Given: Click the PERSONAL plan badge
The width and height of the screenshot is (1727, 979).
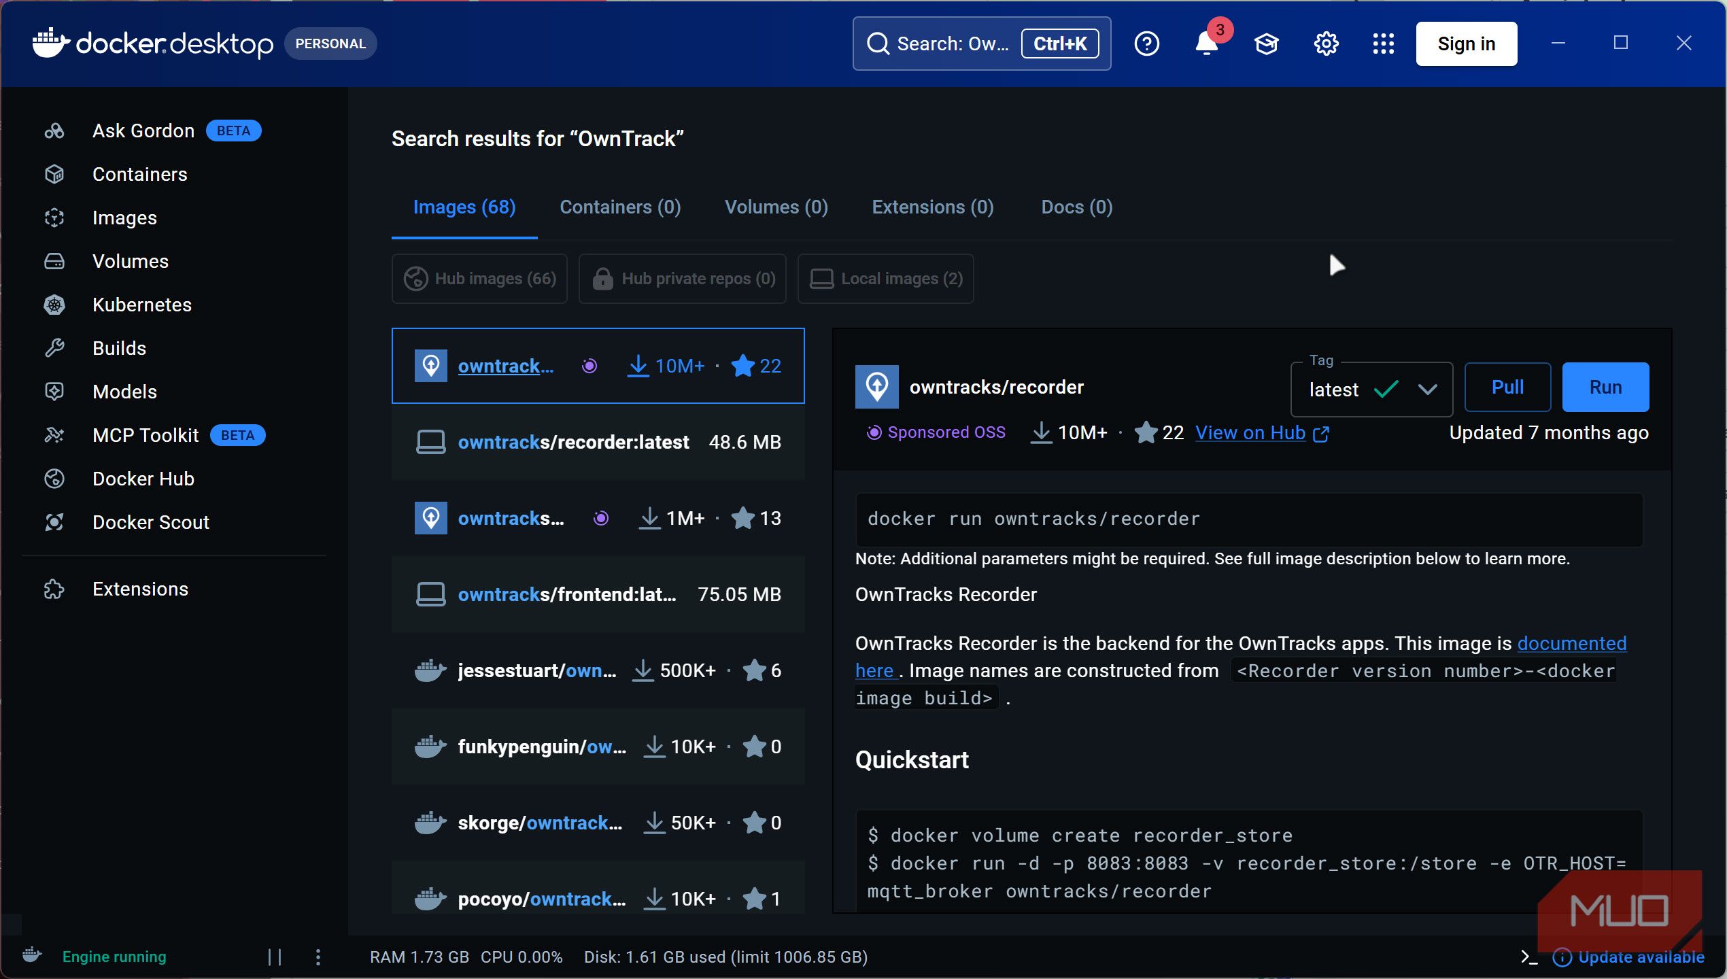Looking at the screenshot, I should 330,44.
